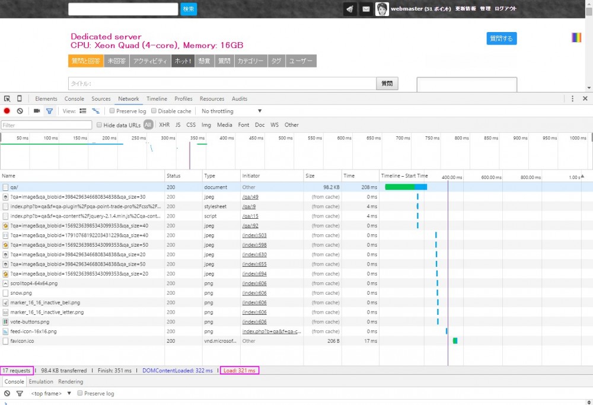Open the Emulation drawer tab
The height and width of the screenshot is (405, 593).
tap(41, 382)
